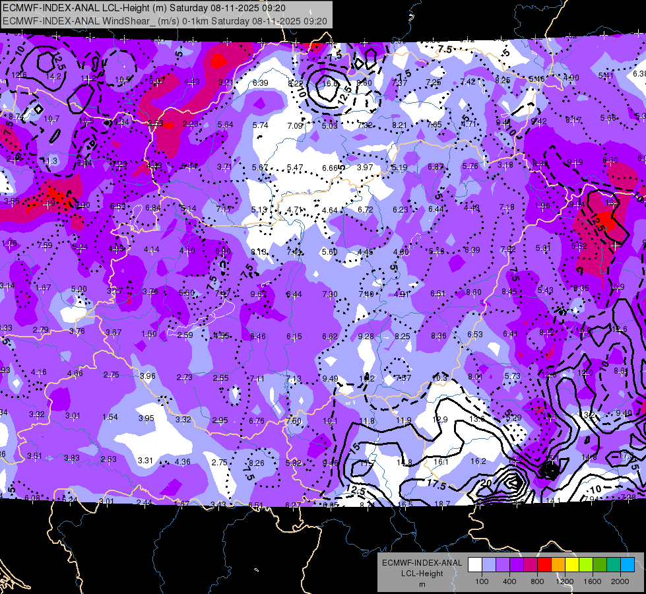Image resolution: width=646 pixels, height=594 pixels.
Task: Click the WindShear 0-1km title line
Action: click(165, 21)
